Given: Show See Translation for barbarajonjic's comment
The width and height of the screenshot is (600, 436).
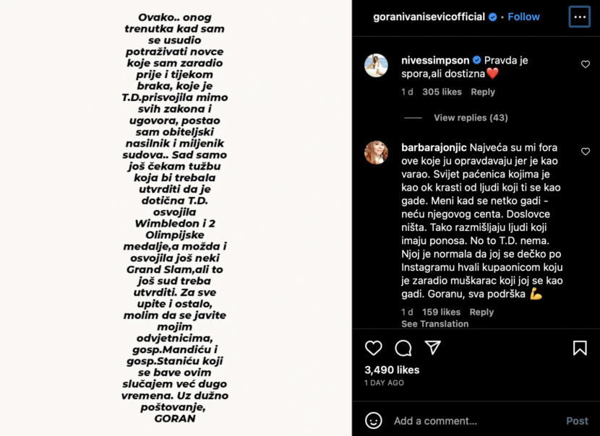Looking at the screenshot, I should coord(434,323).
